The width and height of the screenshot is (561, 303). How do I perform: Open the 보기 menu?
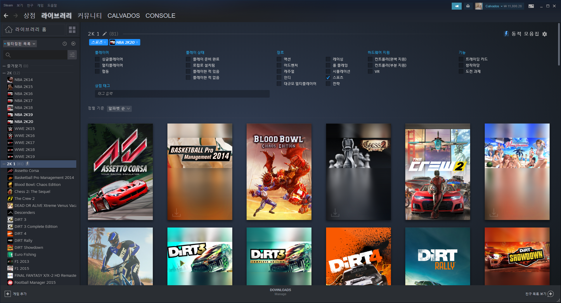pos(20,5)
